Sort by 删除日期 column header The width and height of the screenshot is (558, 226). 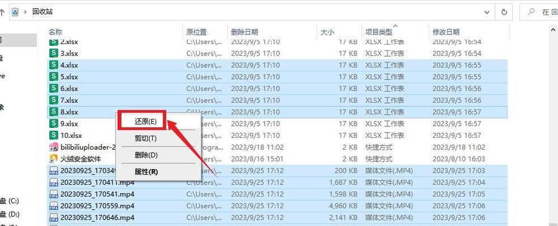[x=245, y=32]
